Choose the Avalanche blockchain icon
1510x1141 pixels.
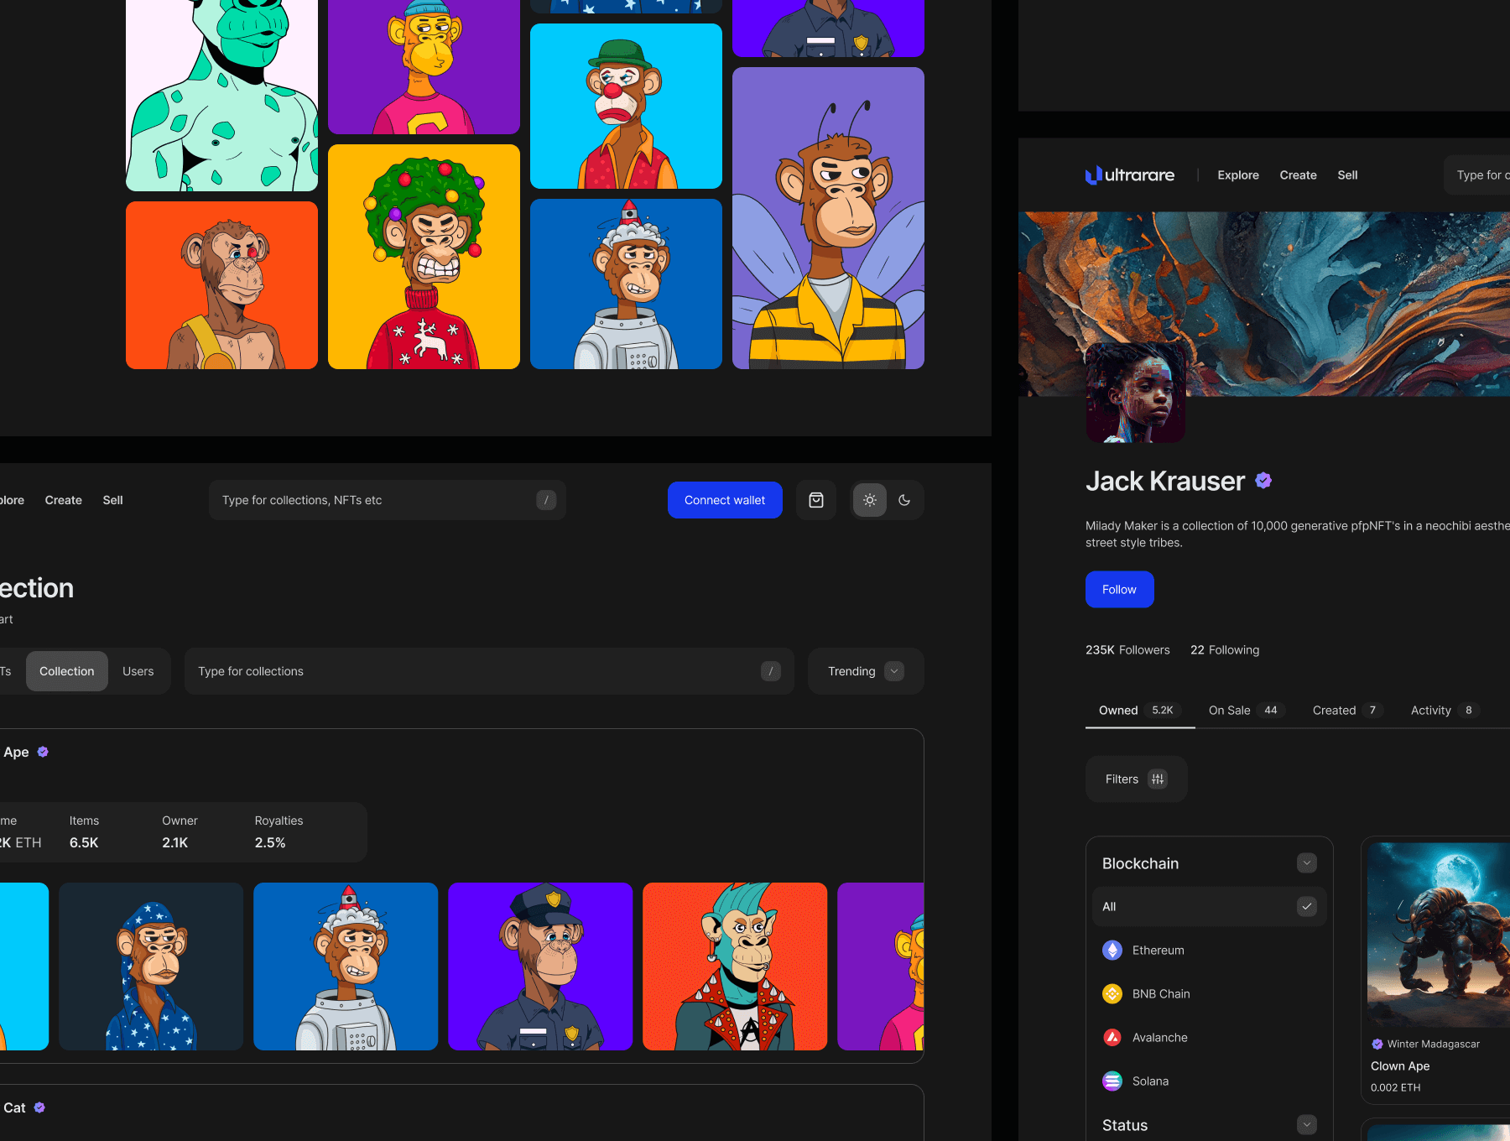point(1112,1037)
